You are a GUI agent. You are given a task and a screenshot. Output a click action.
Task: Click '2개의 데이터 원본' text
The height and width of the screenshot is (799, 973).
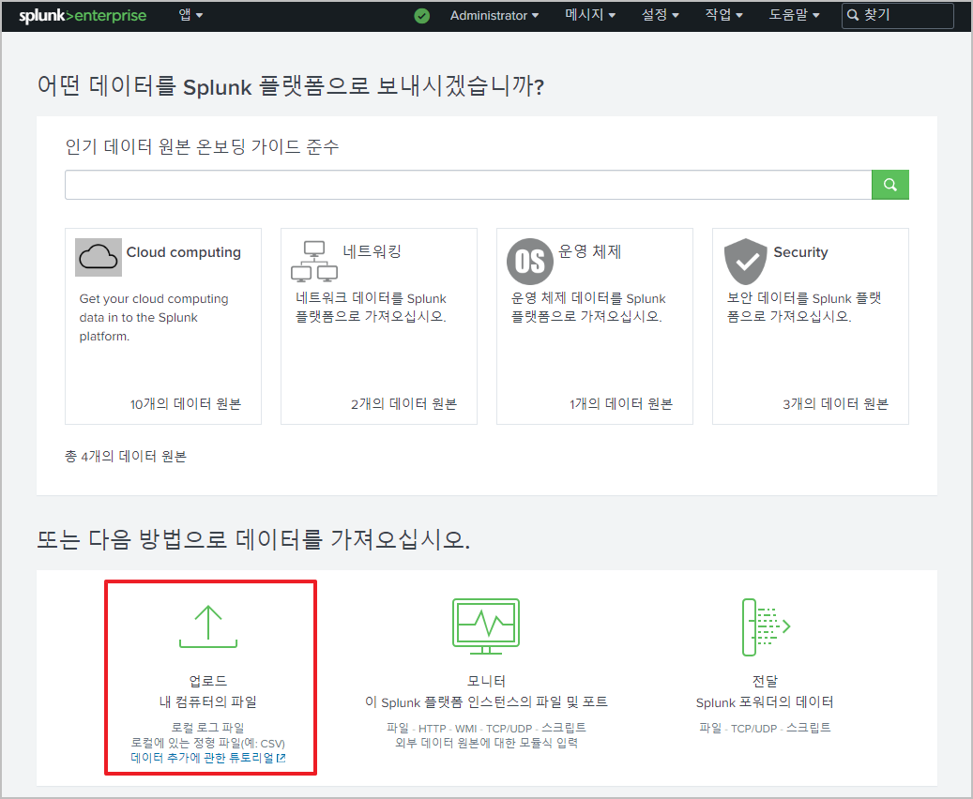[404, 404]
